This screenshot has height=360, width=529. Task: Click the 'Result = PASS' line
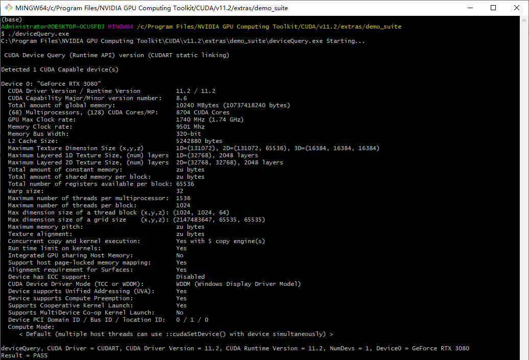coord(25,355)
